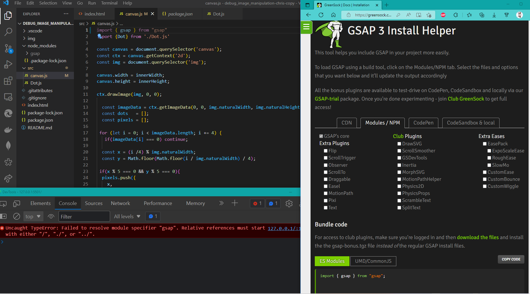Refresh the browser page
The image size is (530, 294).
point(321,15)
